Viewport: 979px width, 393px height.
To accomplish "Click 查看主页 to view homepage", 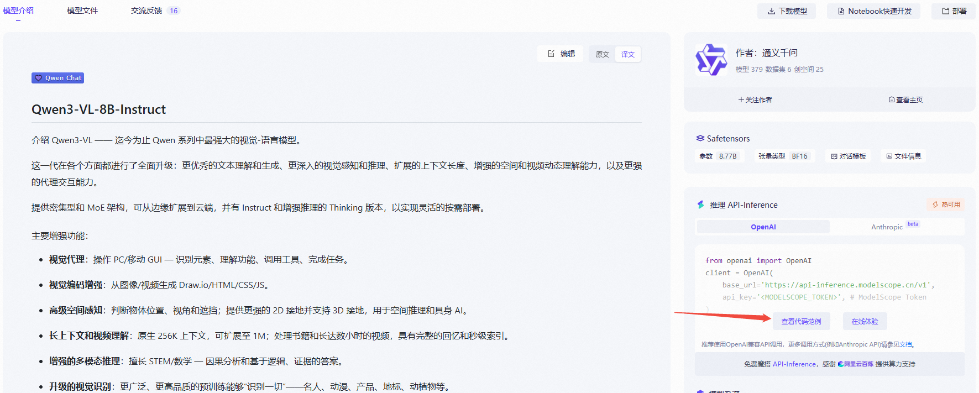I will [905, 100].
